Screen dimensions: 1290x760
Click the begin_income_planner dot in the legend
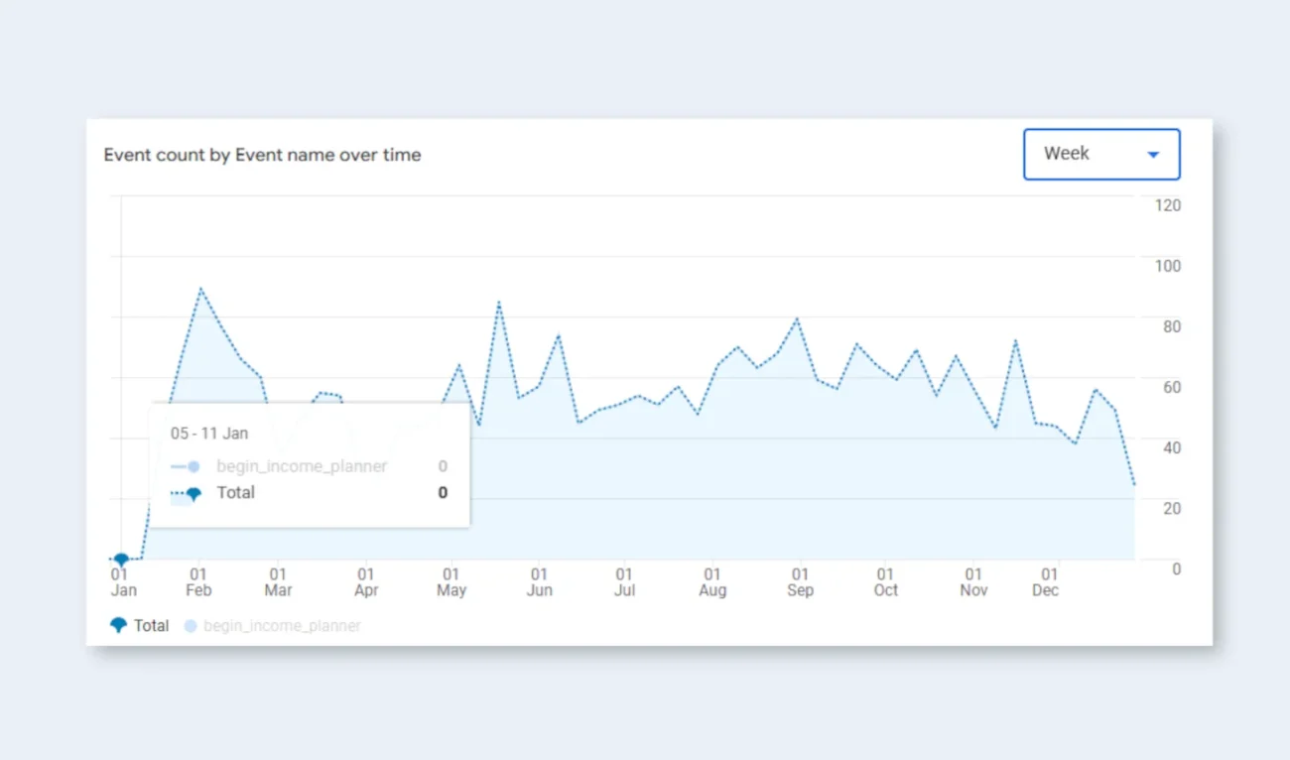click(x=191, y=626)
